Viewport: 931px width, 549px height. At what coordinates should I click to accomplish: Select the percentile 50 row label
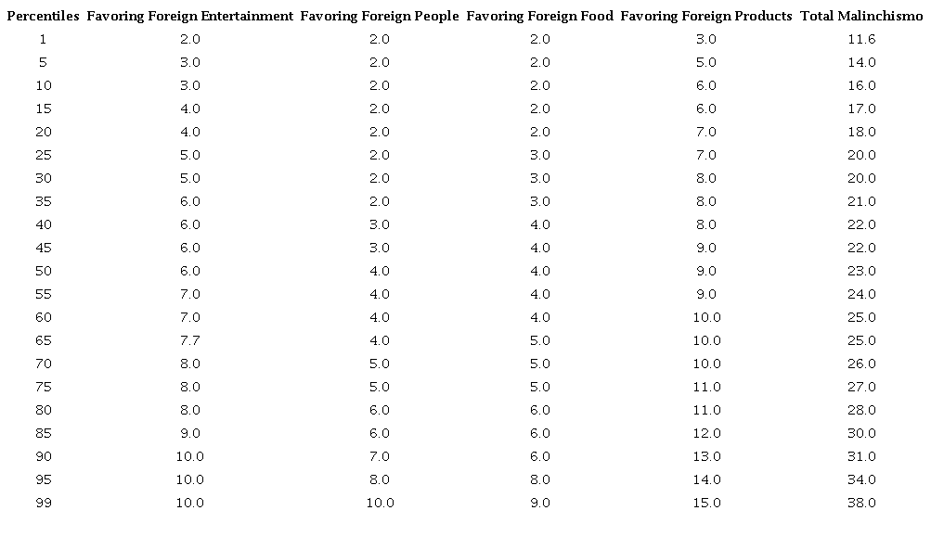pos(43,271)
